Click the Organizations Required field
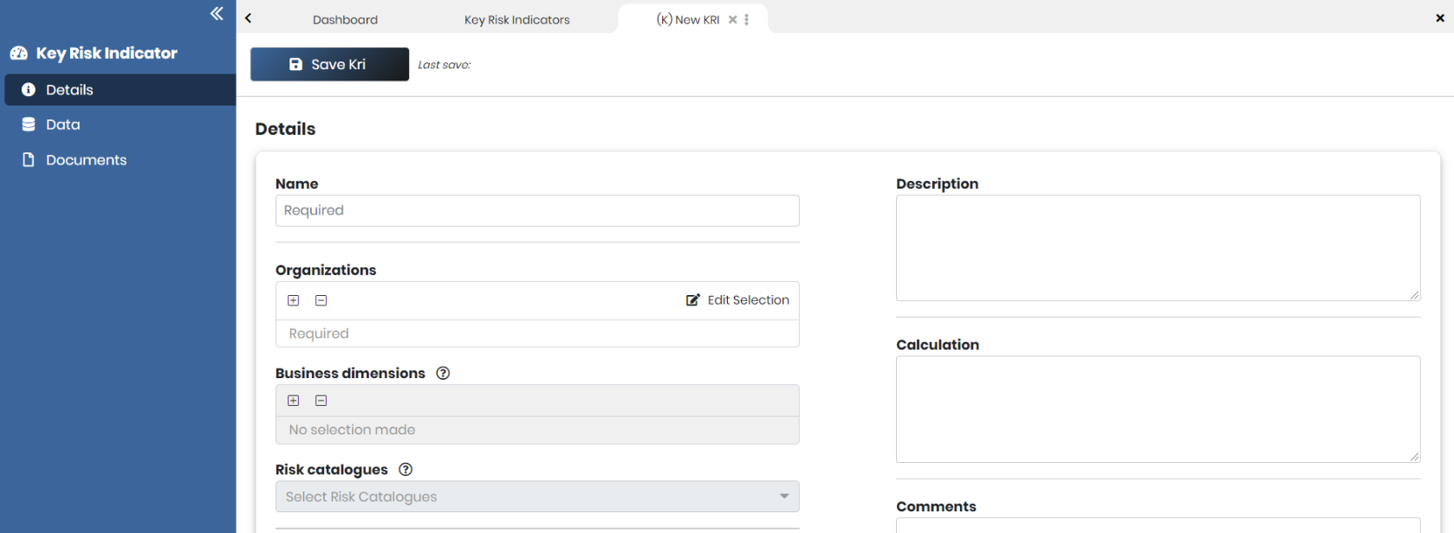Viewport: 1454px width, 533px height. pyautogui.click(x=537, y=334)
